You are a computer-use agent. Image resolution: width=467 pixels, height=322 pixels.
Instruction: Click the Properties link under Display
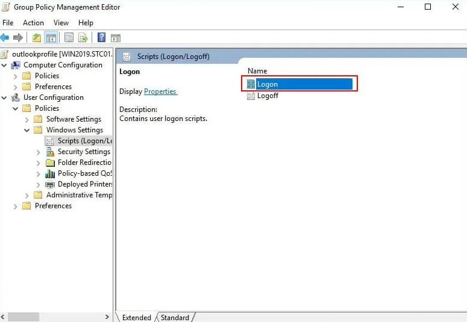[160, 91]
